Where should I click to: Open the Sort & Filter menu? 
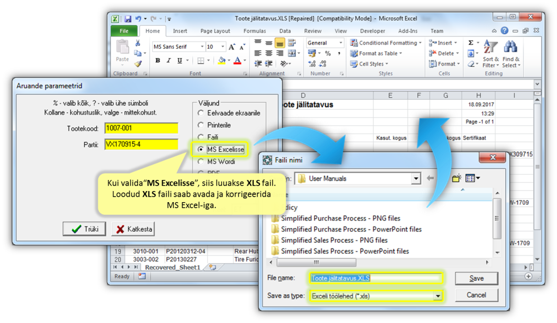[x=490, y=54]
